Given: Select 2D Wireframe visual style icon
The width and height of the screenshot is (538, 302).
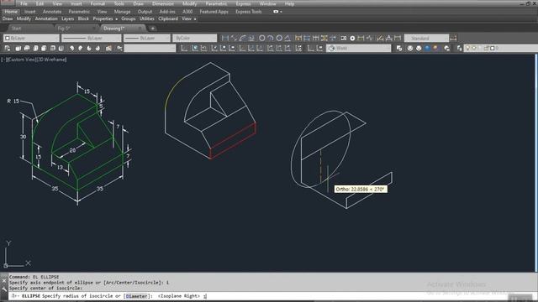Looking at the screenshot, I should pyautogui.click(x=399, y=49).
